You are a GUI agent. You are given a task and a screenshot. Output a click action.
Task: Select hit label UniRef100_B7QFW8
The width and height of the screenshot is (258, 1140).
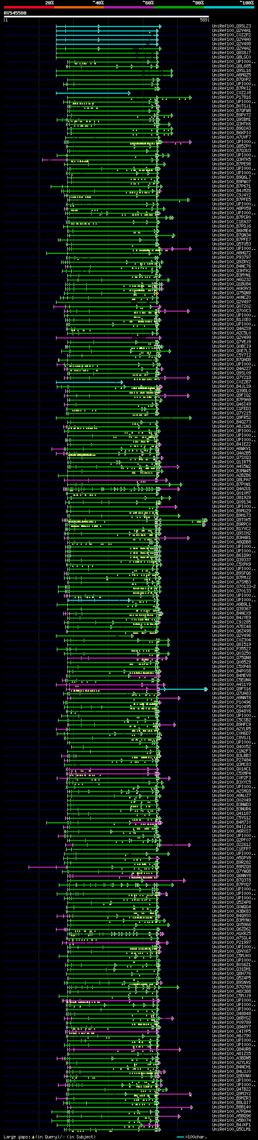pos(231,111)
